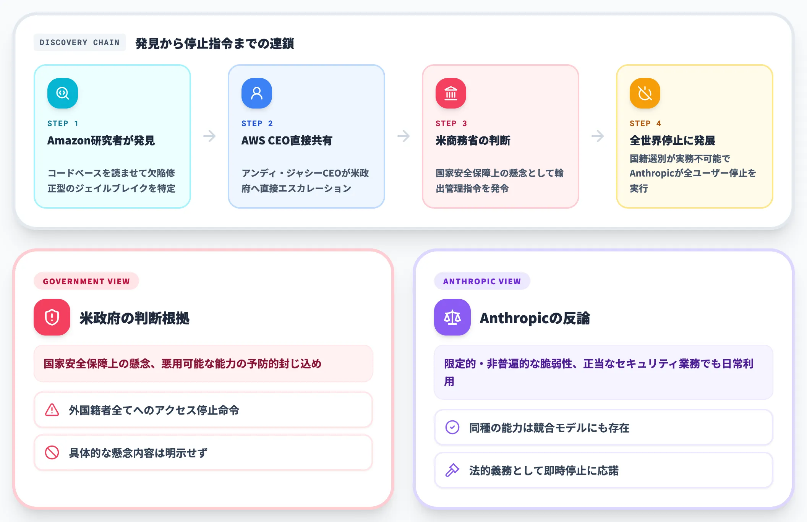This screenshot has width=807, height=522.
Task: Click the title AWS CEO直接共有
Action: tap(287, 141)
